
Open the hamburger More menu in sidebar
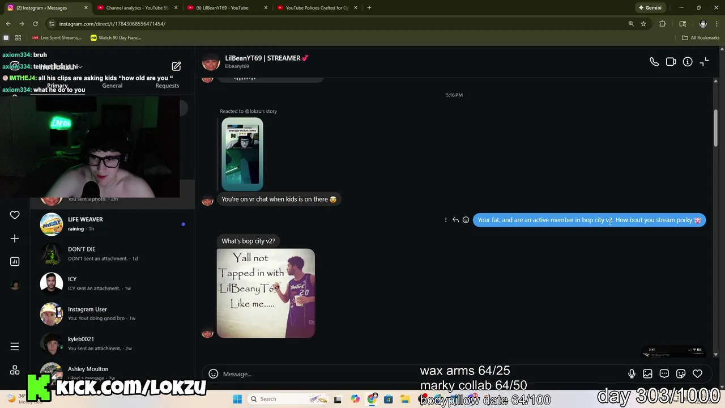tap(15, 346)
